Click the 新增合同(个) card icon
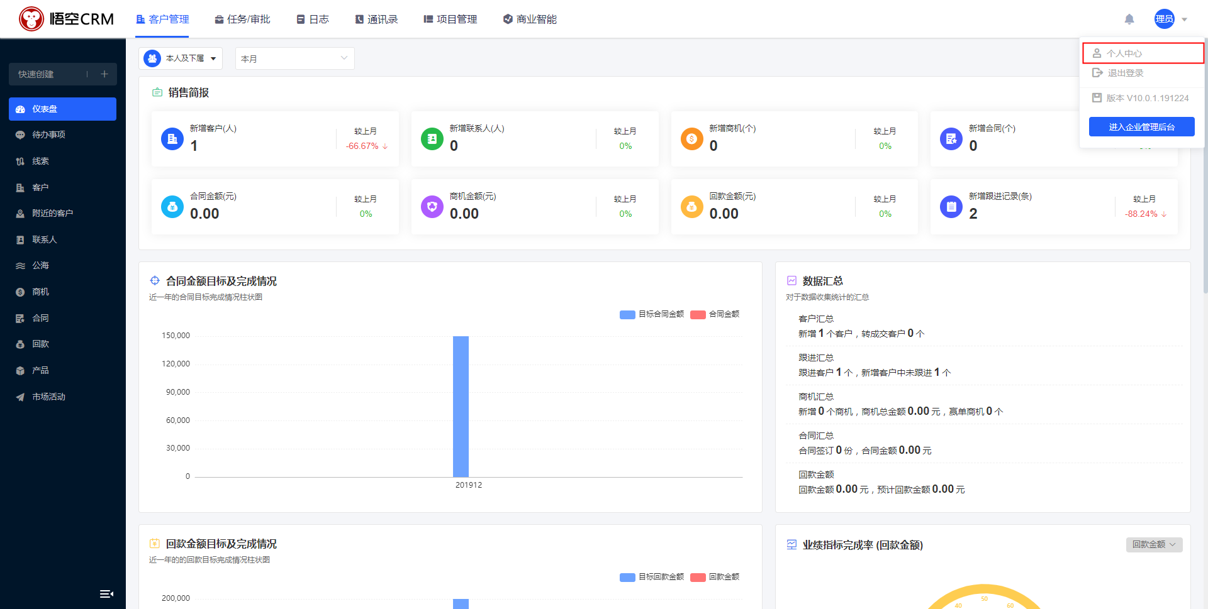This screenshot has height=609, width=1208. (x=951, y=139)
